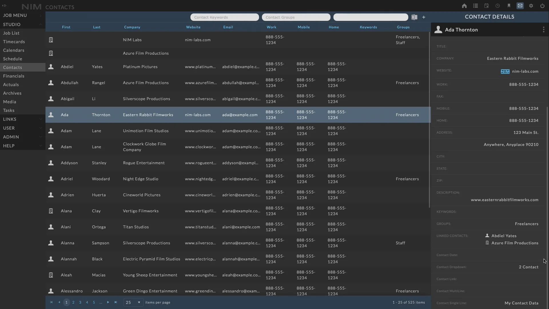Open the nim-labs.com website link
The height and width of the screenshot is (309, 549).
coord(525,71)
